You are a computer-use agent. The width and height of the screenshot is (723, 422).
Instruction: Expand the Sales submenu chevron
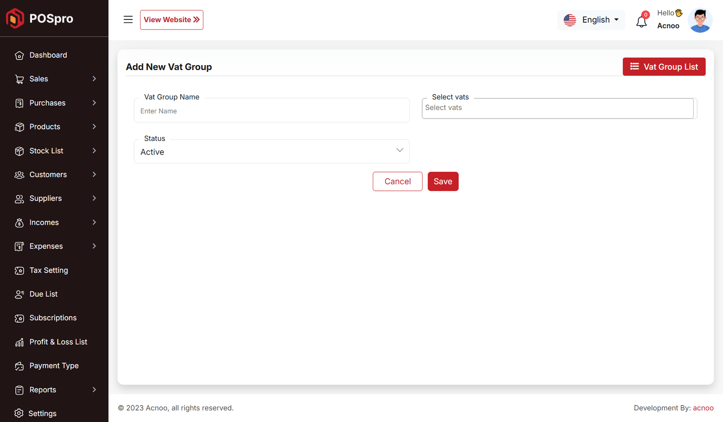pyautogui.click(x=94, y=79)
